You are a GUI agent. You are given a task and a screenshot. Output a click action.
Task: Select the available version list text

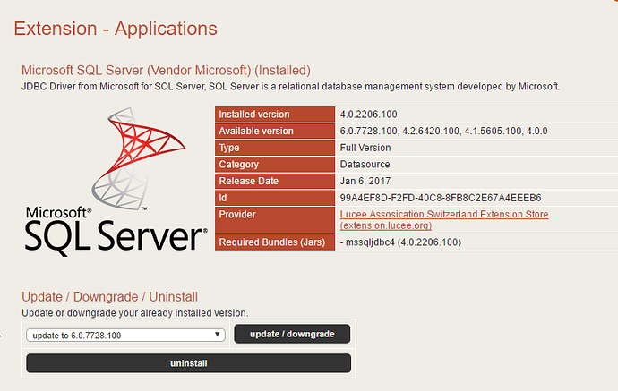pos(443,131)
